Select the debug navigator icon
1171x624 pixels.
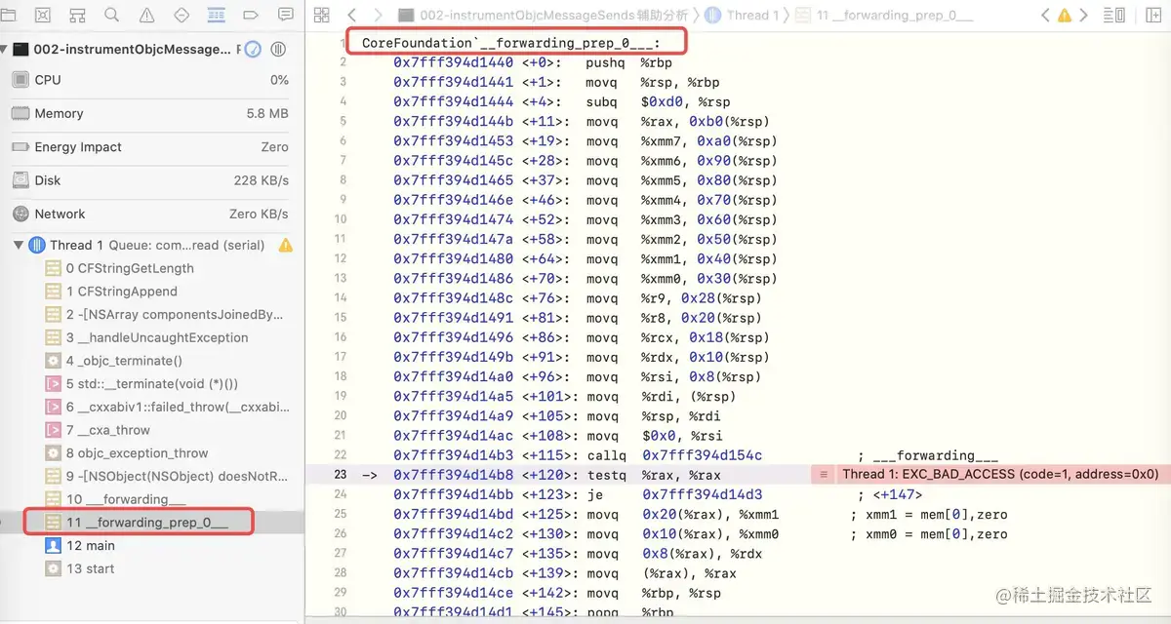tap(217, 15)
